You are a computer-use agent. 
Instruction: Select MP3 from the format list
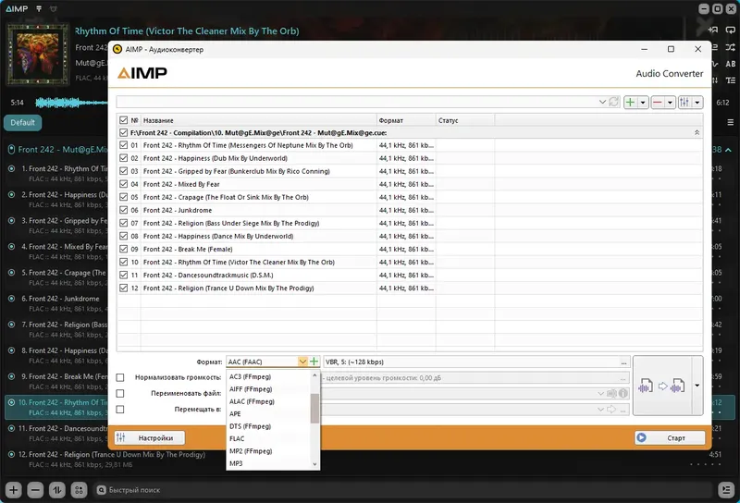(268, 463)
